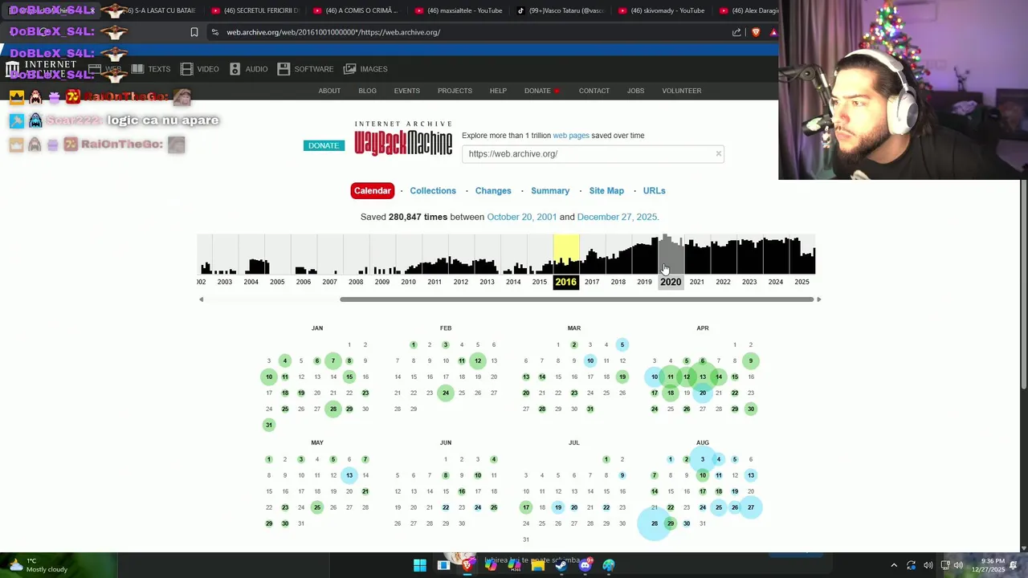This screenshot has width=1028, height=578.
Task: Click the Share icon in address bar
Action: (736, 32)
